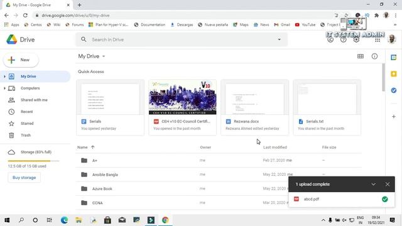Screen dimensions: 402x226
Task: Select the Azure Book folder row
Action: click(219, 188)
